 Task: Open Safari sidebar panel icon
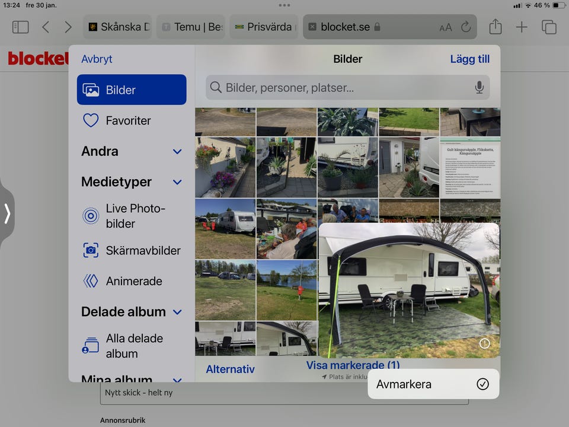coord(20,27)
